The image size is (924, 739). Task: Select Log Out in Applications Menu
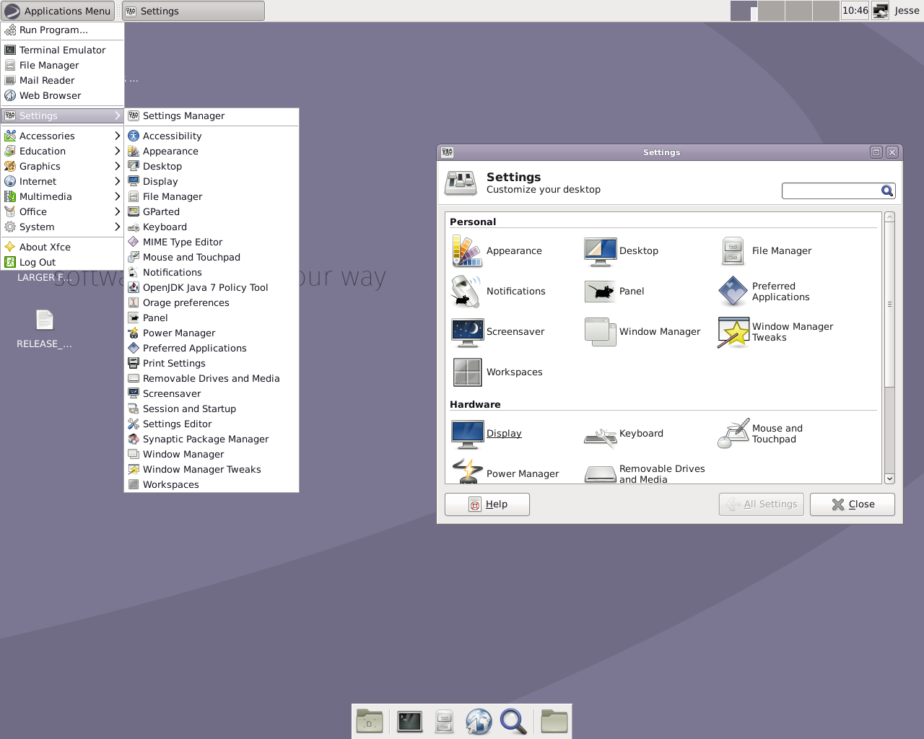[62, 262]
